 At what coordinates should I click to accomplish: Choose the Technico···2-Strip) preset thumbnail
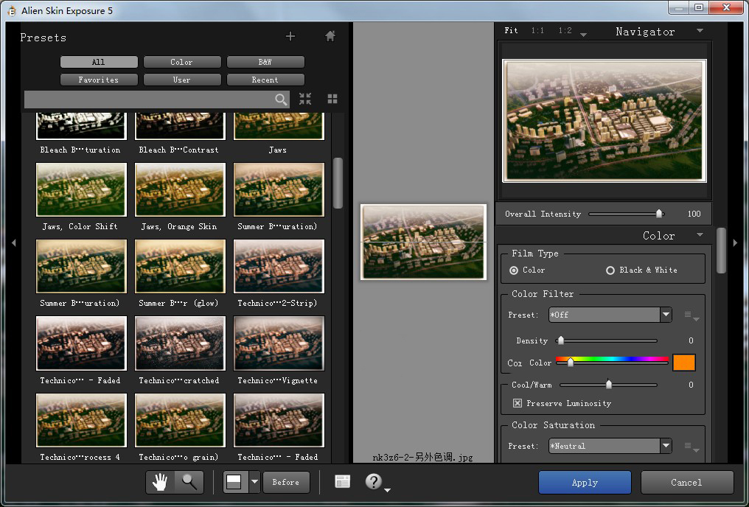279,266
